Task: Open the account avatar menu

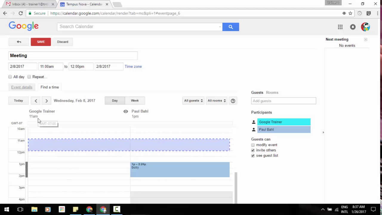Action: tap(365, 27)
